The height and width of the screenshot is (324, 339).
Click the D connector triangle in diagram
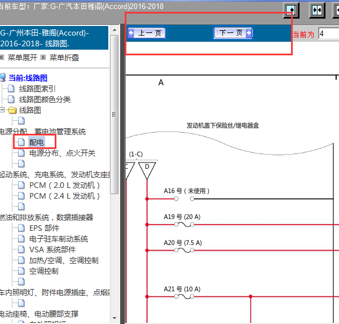pyautogui.click(x=147, y=170)
